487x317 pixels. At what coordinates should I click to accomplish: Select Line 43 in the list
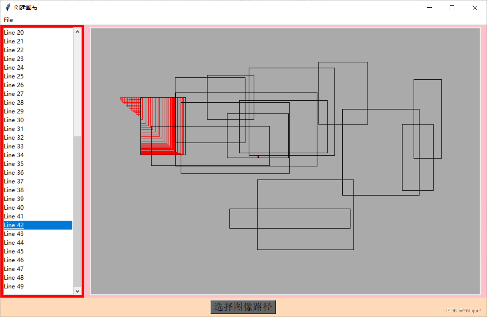(38, 234)
